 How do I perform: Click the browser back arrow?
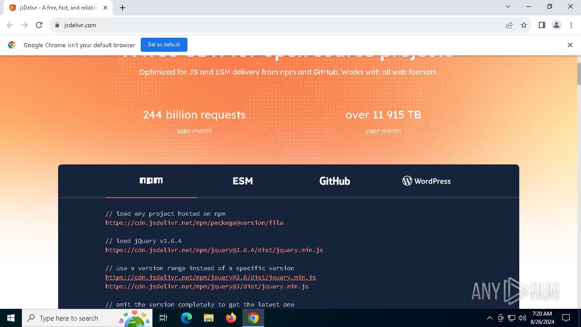[10, 25]
